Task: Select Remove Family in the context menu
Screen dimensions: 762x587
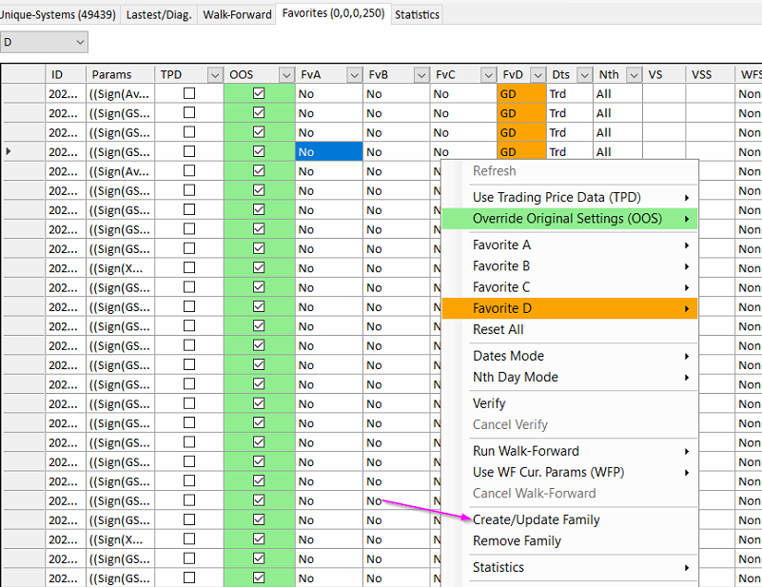Action: [517, 541]
